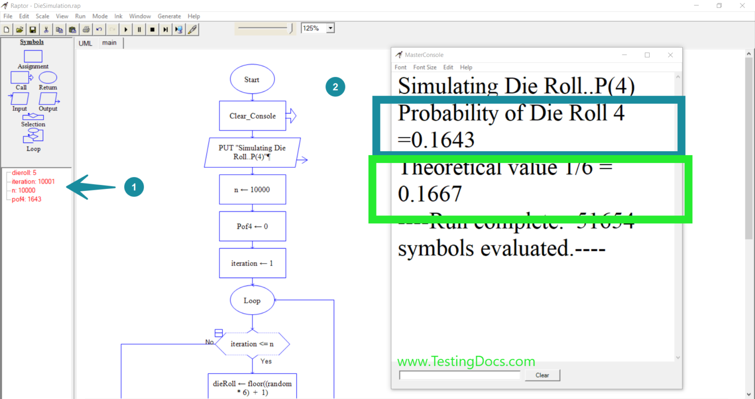Image resolution: width=755 pixels, height=399 pixels.
Task: Save DieSimulation.rap with the Save icon
Action: [32, 29]
